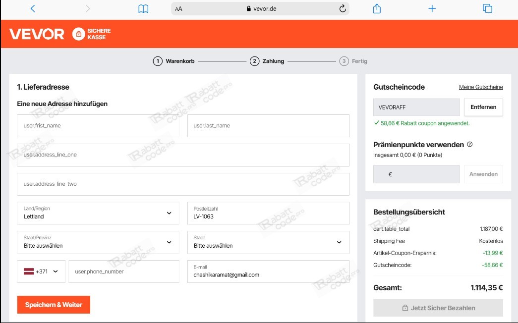Go to step 1 Warenkorb
518x323 pixels.
click(x=174, y=61)
